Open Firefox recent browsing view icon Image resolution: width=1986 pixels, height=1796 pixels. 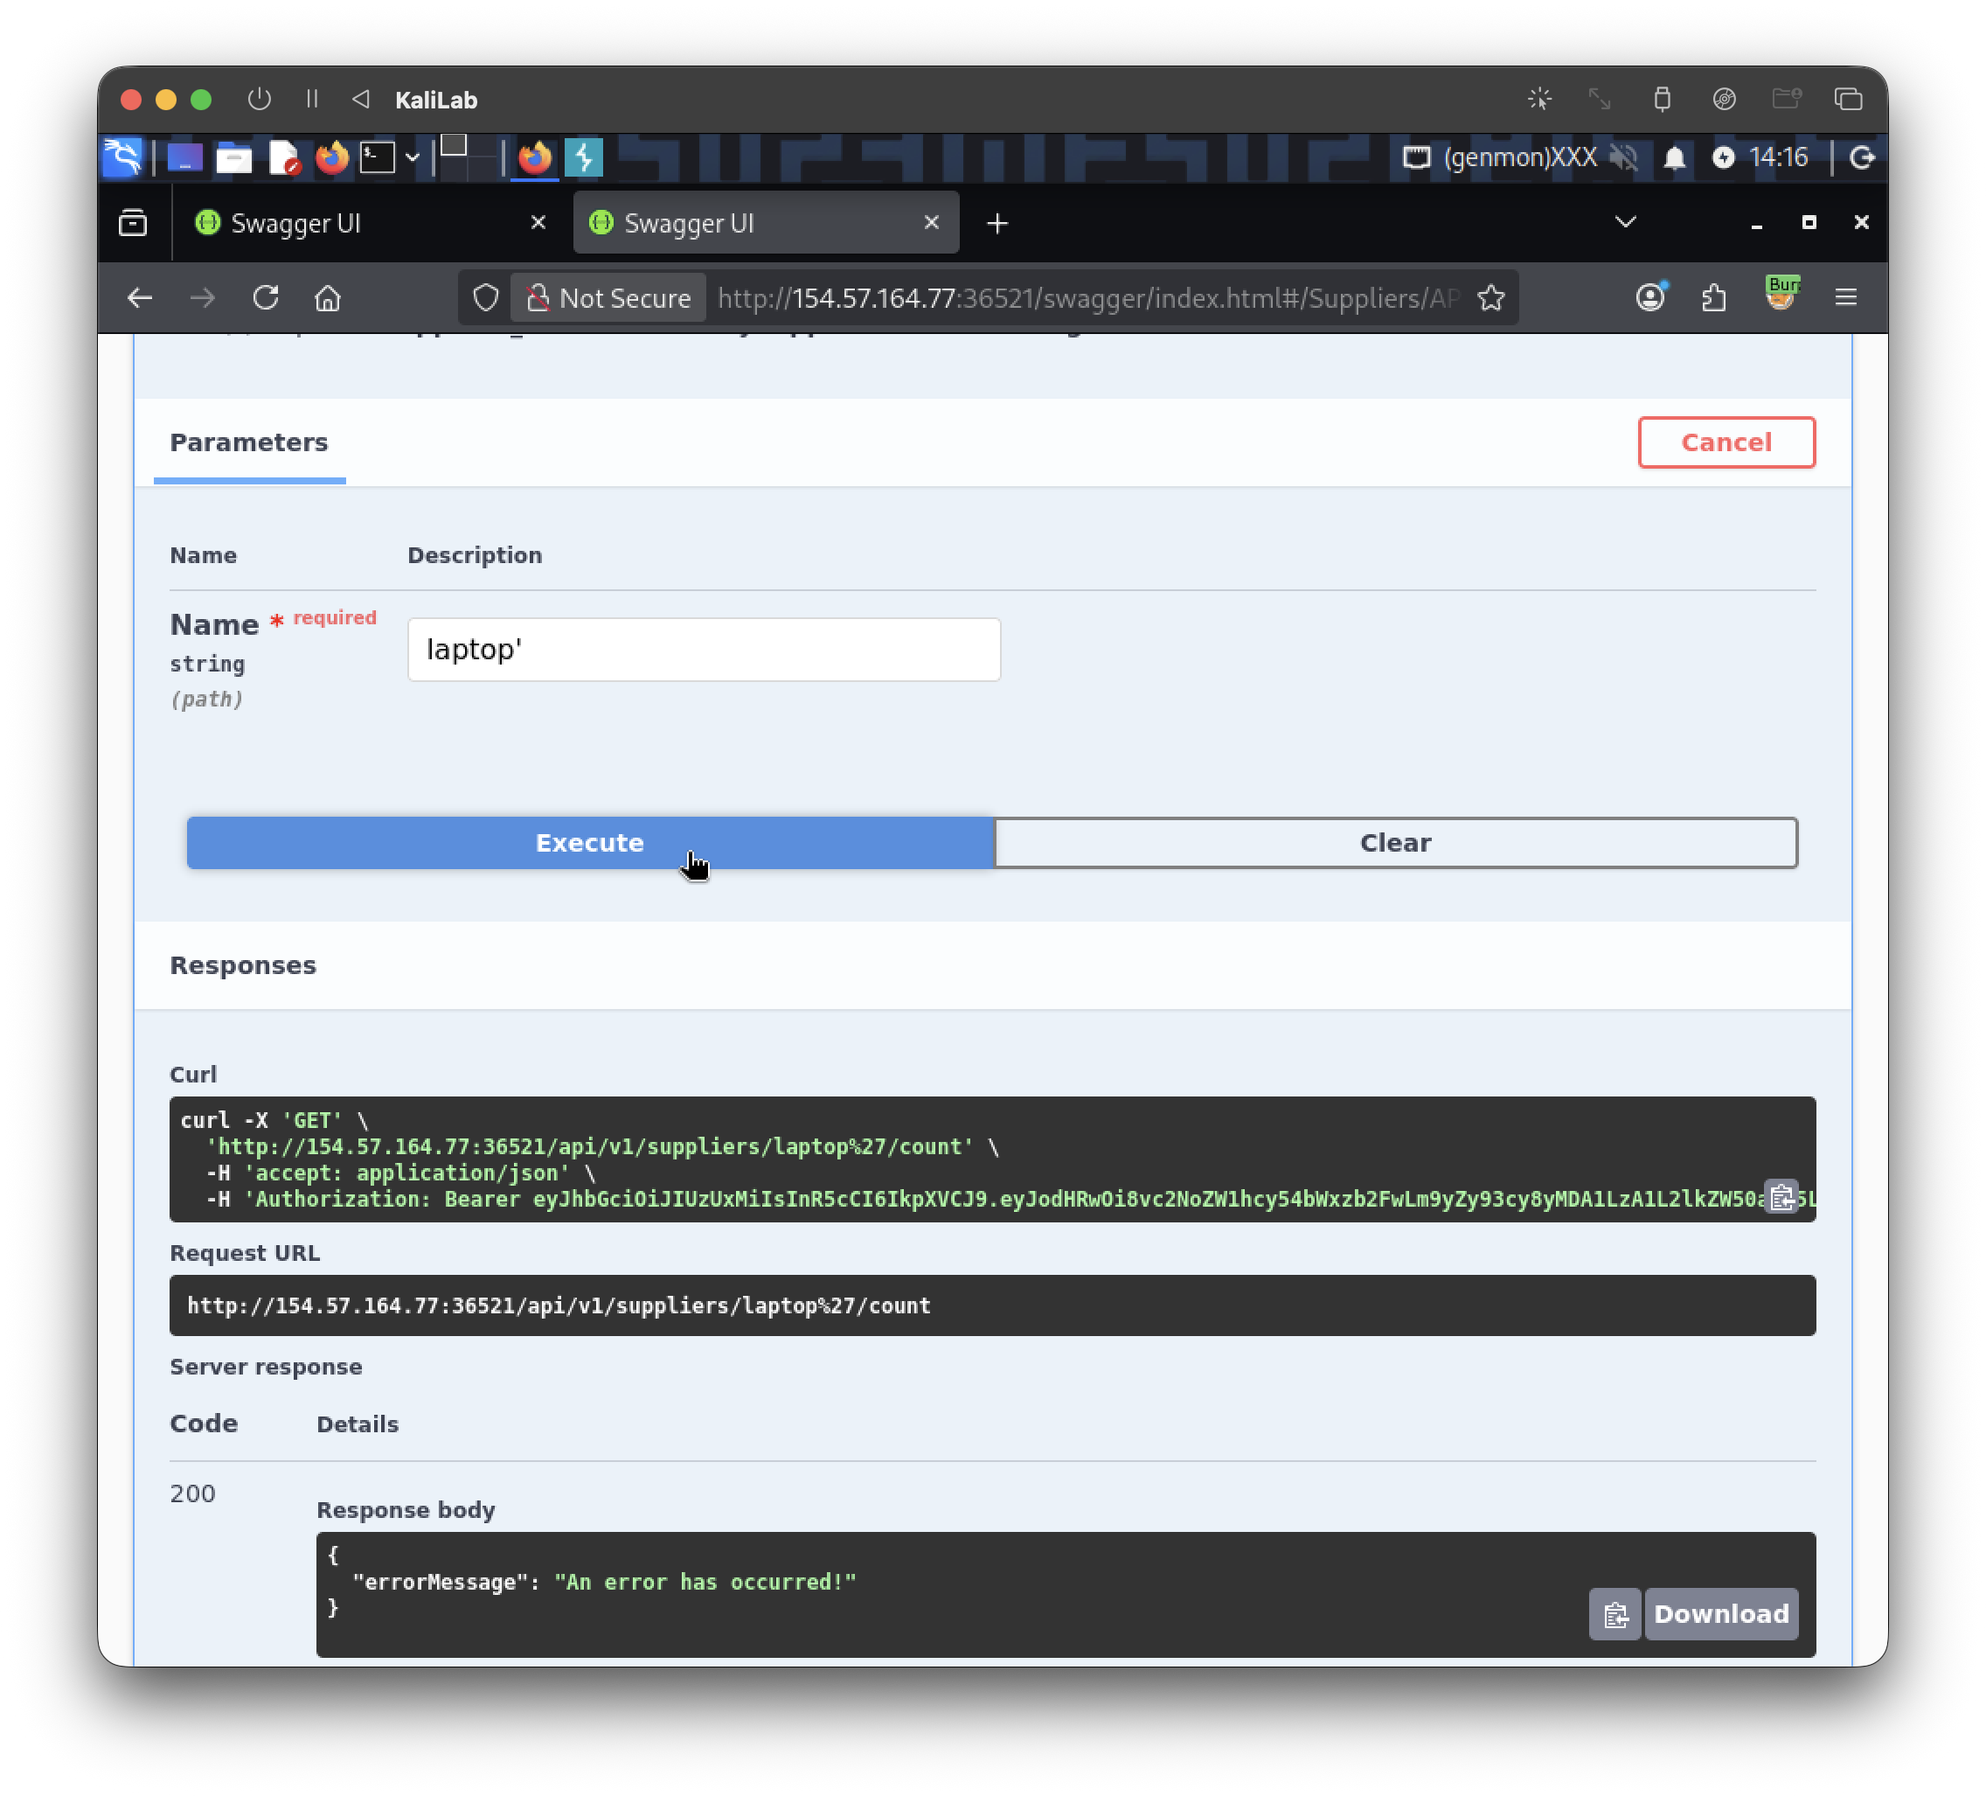click(x=133, y=223)
